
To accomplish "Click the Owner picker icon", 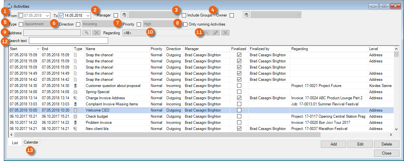I will [x=246, y=15].
